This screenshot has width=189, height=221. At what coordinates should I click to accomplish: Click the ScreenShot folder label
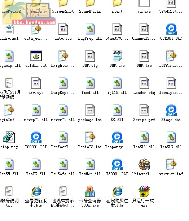point(63,12)
